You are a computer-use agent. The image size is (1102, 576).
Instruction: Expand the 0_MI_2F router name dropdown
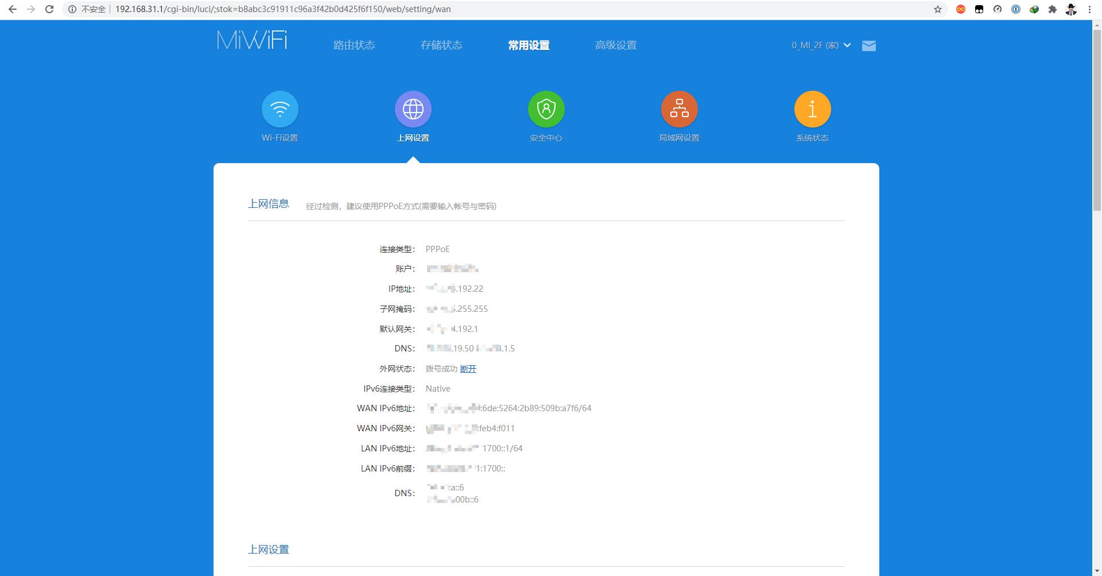click(x=821, y=45)
